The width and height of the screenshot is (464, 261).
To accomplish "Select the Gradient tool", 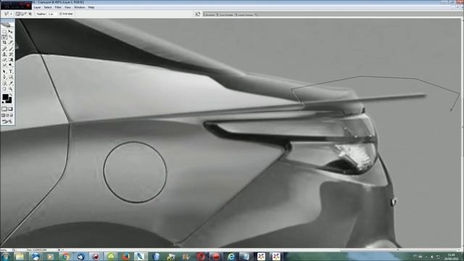I will coord(11,59).
